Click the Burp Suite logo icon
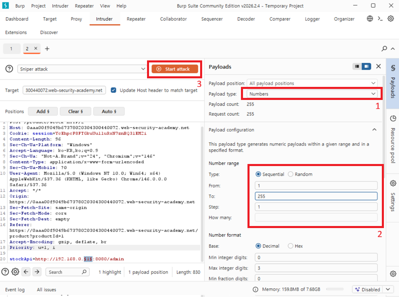Image resolution: width=399 pixels, height=297 pixels. click(x=5, y=5)
